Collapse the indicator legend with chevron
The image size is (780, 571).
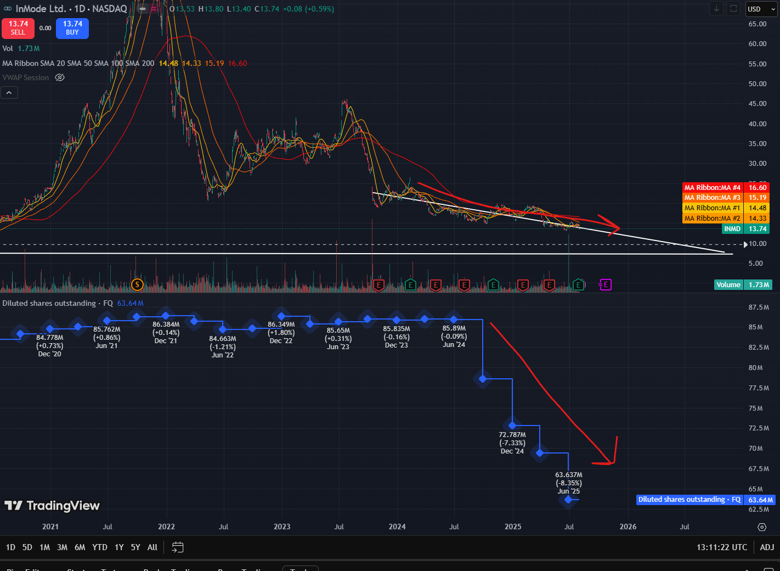(9, 93)
